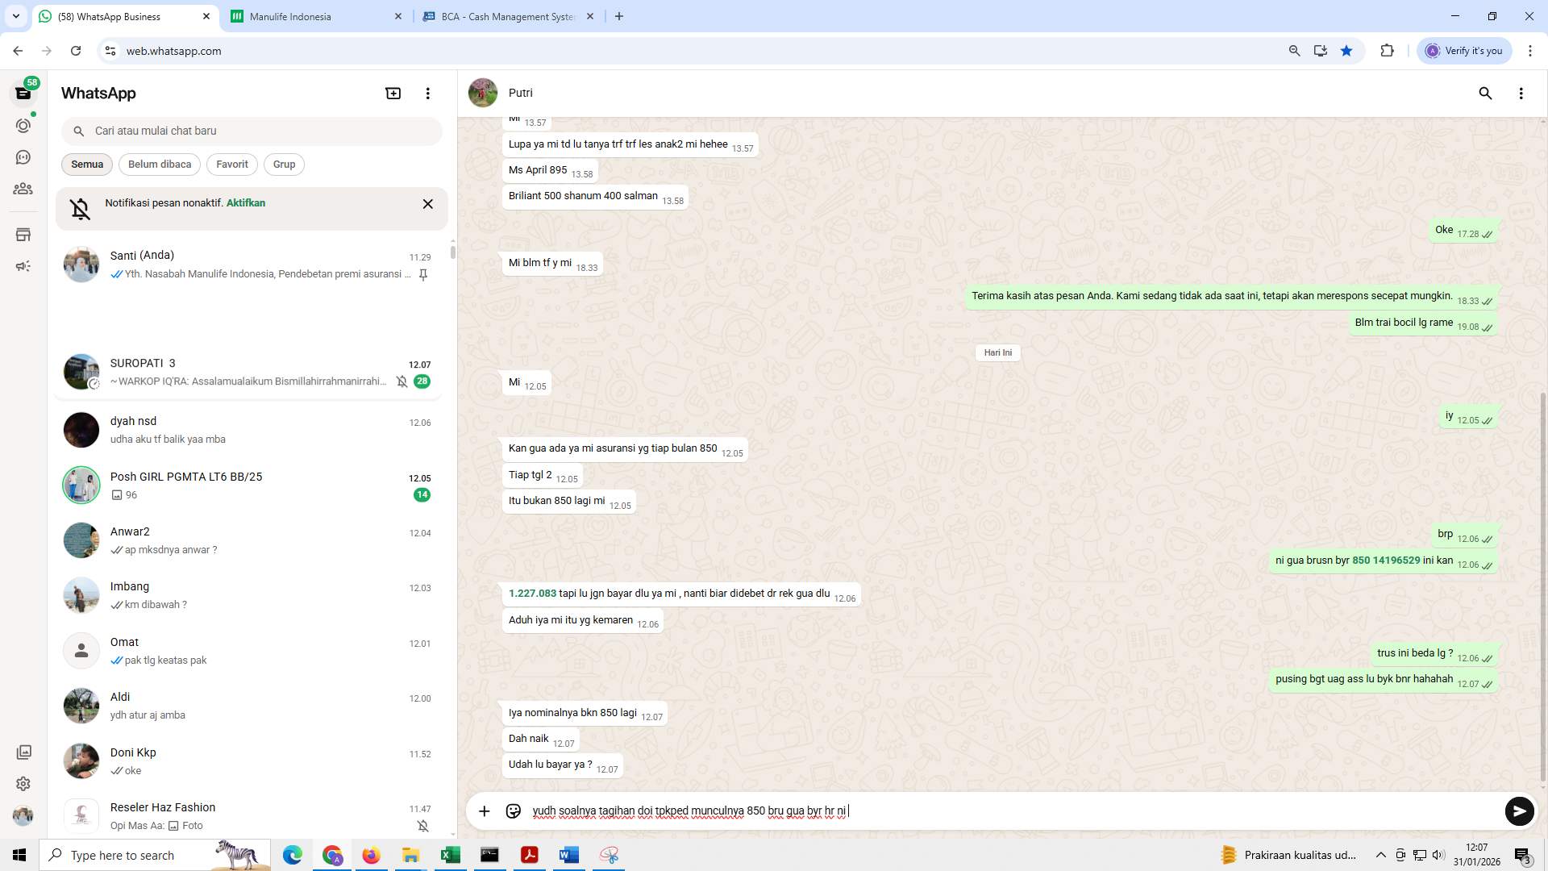Start a new chat

(x=393, y=93)
